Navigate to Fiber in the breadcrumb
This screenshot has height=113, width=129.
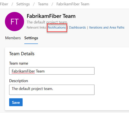[x=4, y=4]
